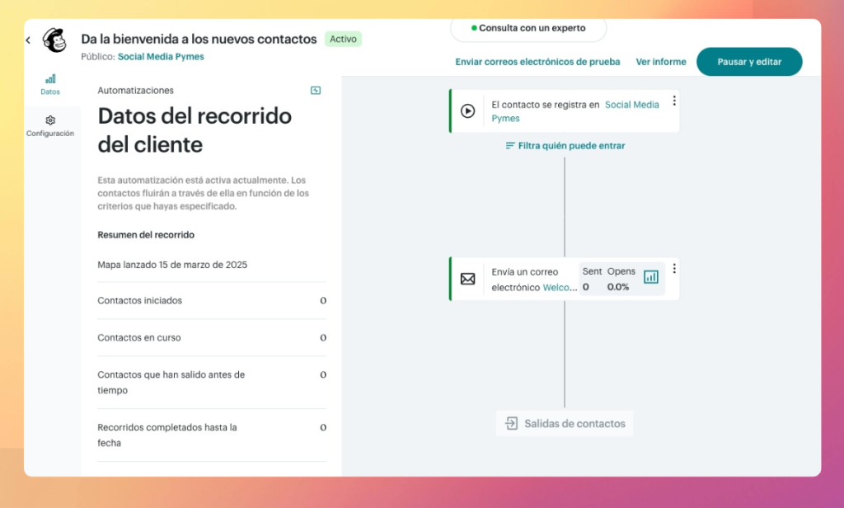Expand Filtra quién puede entrar
Image resolution: width=844 pixels, height=508 pixels.
[x=565, y=146]
